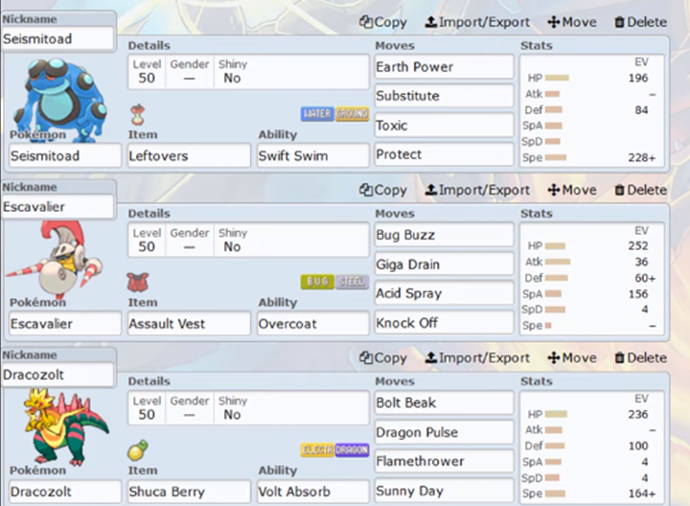Copy the Seismitoad set
Image resolution: width=690 pixels, height=506 pixels.
(382, 22)
